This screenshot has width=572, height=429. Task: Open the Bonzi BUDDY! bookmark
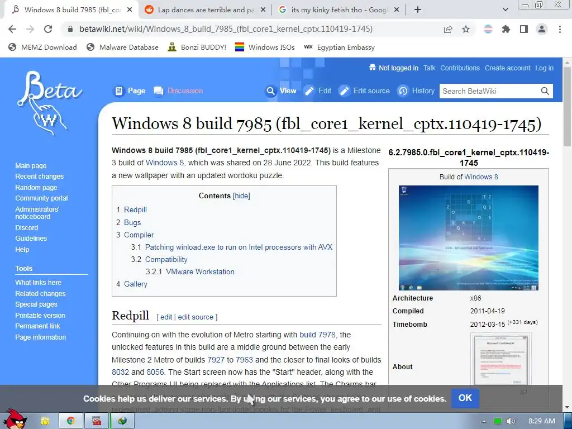[197, 47]
